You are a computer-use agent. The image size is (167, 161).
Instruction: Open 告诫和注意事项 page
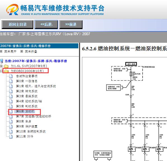(27, 76)
